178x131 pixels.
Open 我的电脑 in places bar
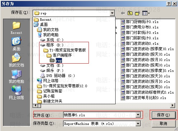click(x=16, y=76)
